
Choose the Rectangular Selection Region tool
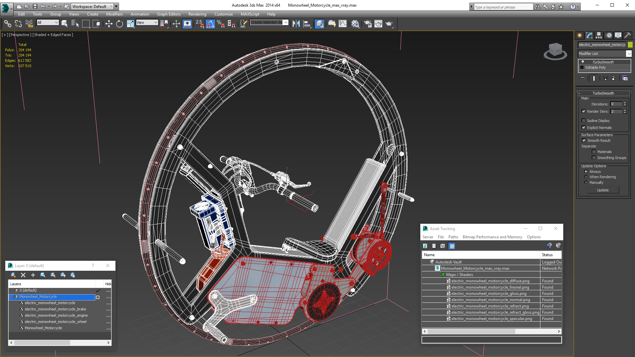click(86, 23)
